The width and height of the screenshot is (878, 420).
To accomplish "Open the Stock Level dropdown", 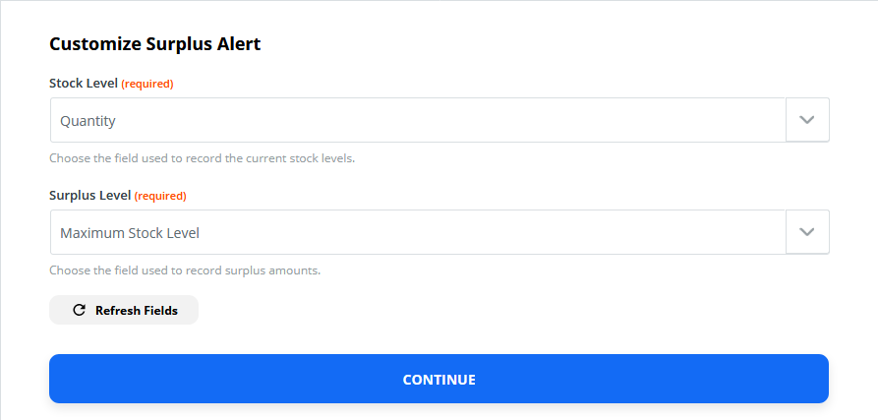I will click(x=807, y=120).
